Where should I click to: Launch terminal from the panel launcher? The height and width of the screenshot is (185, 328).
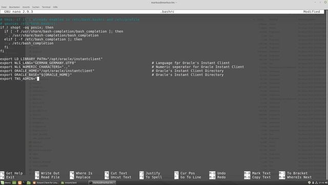[x=24, y=183]
